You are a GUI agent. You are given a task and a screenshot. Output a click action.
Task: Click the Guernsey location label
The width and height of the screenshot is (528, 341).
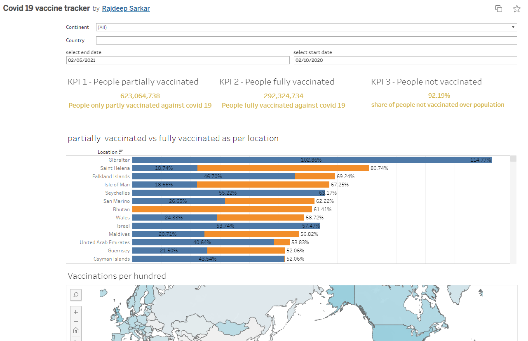coord(119,251)
